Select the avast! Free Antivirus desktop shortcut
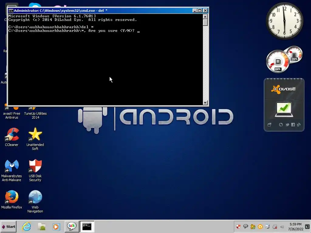The image size is (311, 233). coord(12,113)
